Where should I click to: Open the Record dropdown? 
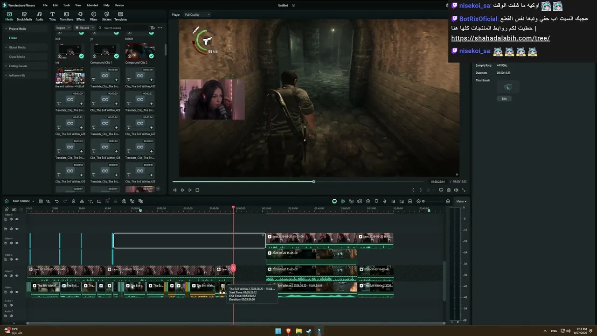tap(84, 28)
